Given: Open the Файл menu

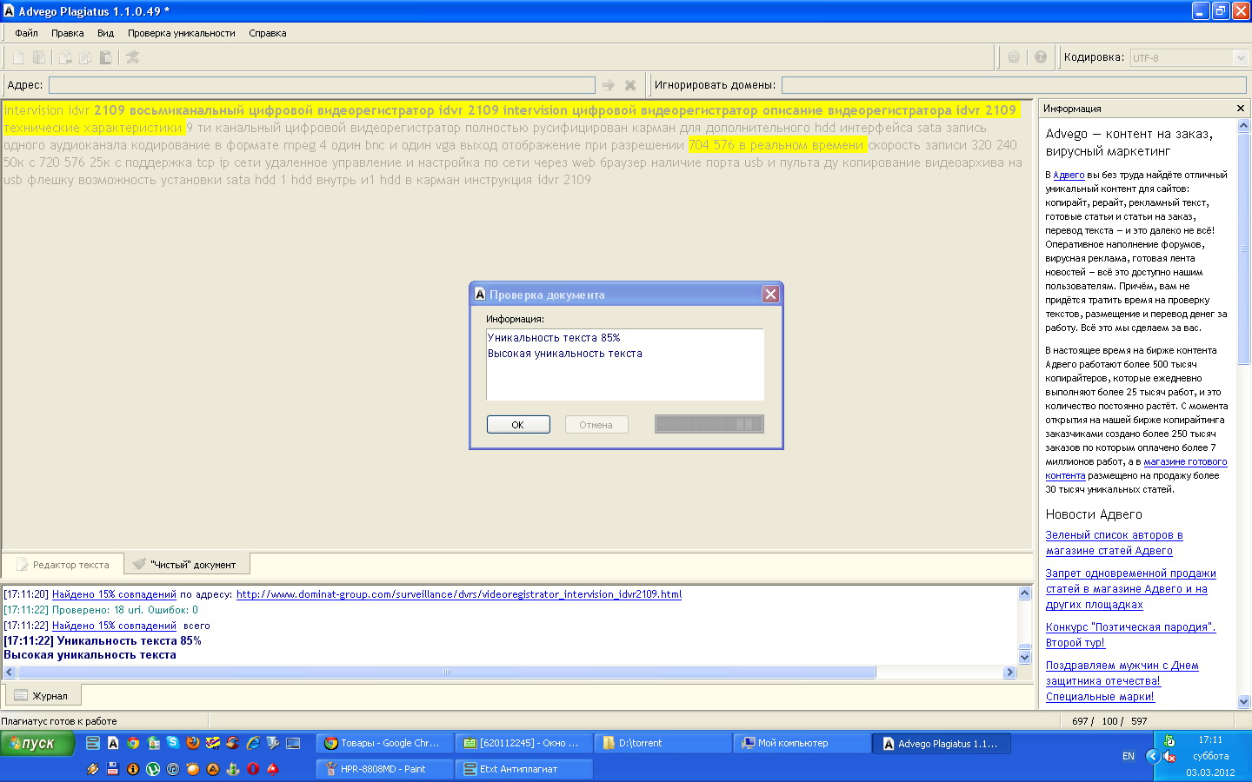Looking at the screenshot, I should pyautogui.click(x=26, y=33).
